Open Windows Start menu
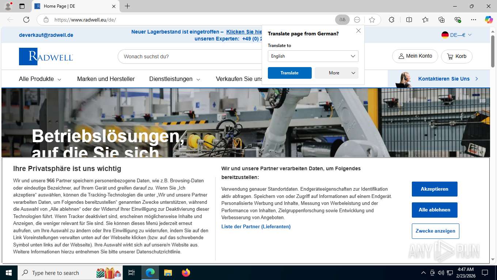 8,273
